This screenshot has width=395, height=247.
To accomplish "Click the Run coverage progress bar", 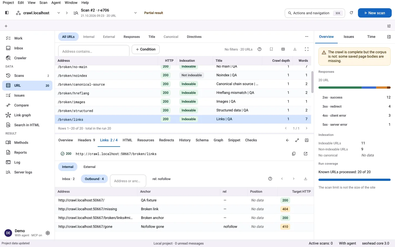I will [354, 180].
